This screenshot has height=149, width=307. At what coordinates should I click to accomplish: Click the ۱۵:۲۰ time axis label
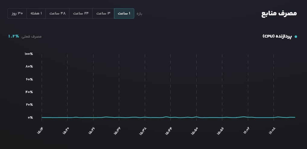pyautogui.click(x=65, y=131)
